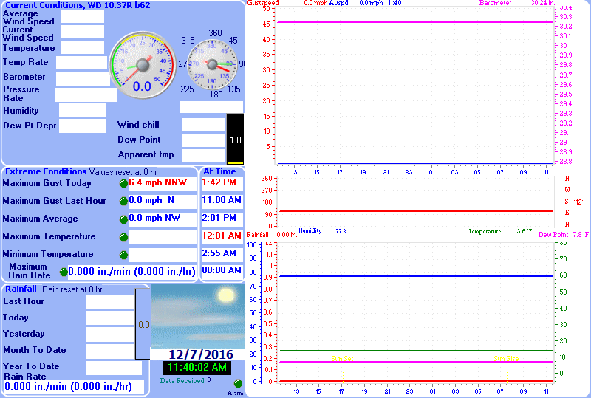Click the green LED beside Maximum Gust Last Hour
This screenshot has width=591, height=398.
click(x=123, y=202)
